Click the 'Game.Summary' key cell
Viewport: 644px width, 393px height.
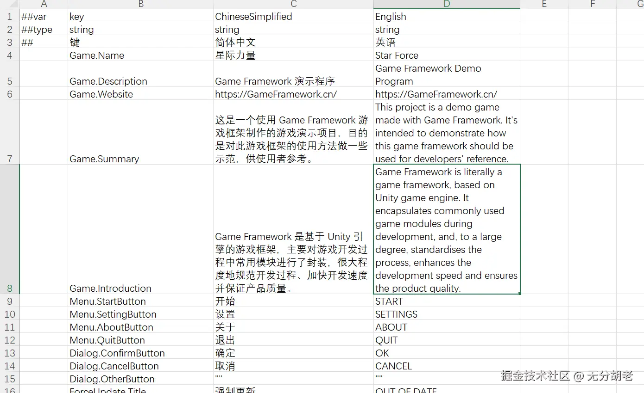click(140, 132)
